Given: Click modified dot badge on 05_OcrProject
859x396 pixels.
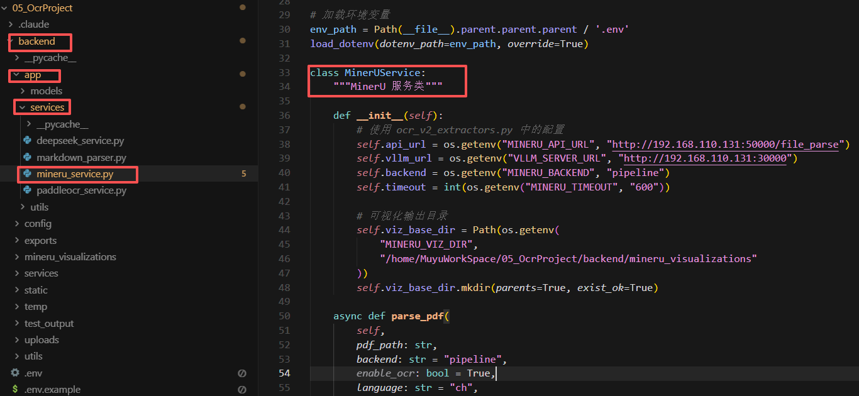Looking at the screenshot, I should click(x=243, y=8).
